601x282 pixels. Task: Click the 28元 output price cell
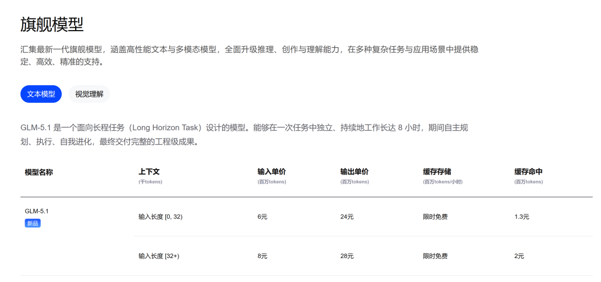pyautogui.click(x=347, y=256)
